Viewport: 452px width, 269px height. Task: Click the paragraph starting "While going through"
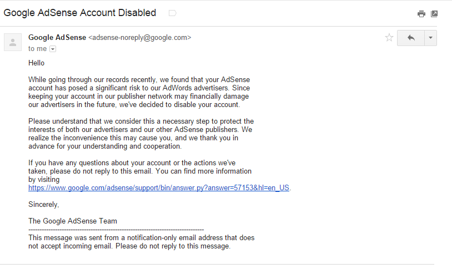coord(139,92)
